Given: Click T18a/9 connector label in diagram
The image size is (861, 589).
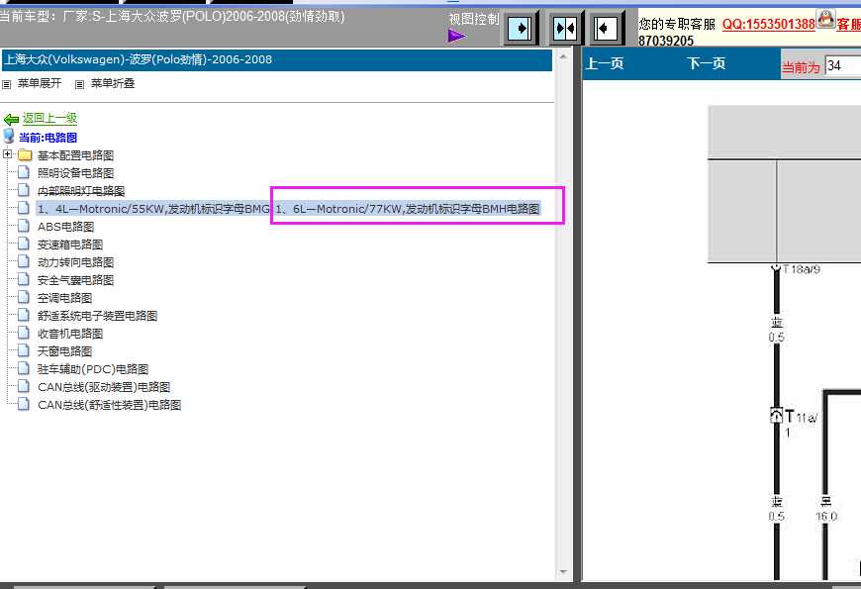Looking at the screenshot, I should [802, 269].
